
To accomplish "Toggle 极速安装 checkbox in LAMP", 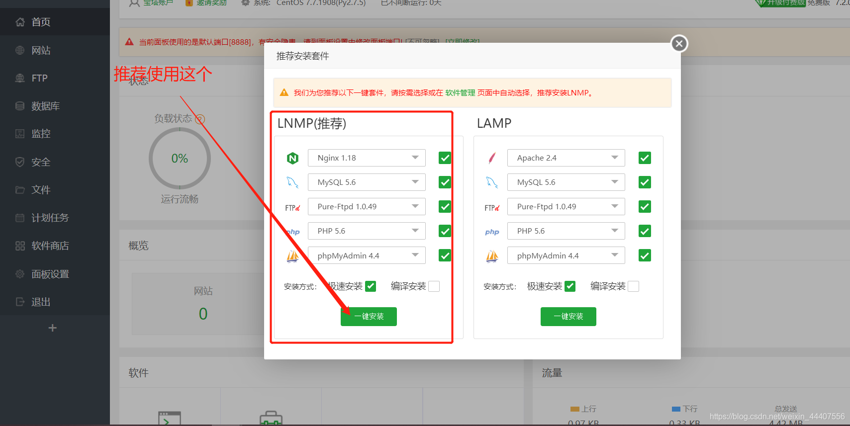I will point(570,286).
